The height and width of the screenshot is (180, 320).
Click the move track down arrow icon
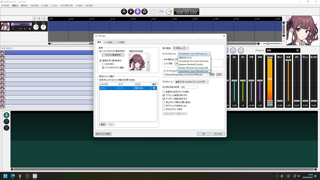pyautogui.click(x=44, y=18)
